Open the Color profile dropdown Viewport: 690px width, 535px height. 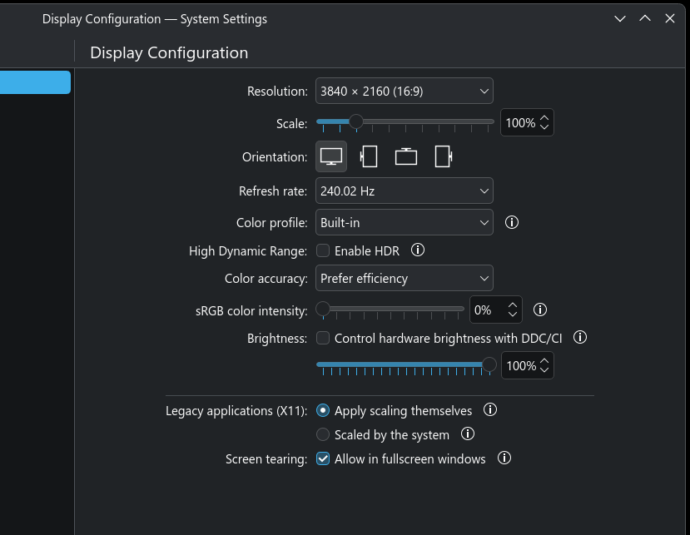[405, 223]
